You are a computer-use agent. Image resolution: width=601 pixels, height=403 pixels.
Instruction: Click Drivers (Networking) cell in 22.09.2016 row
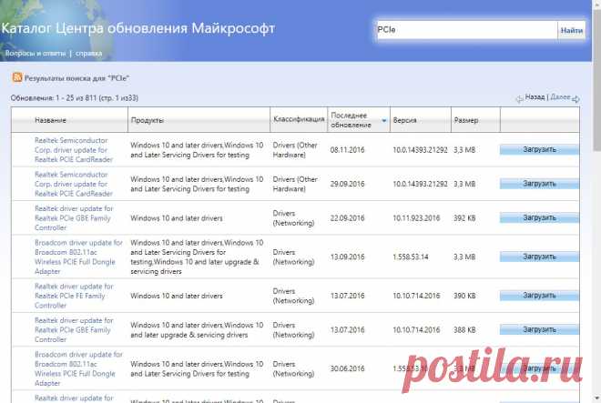click(x=293, y=218)
